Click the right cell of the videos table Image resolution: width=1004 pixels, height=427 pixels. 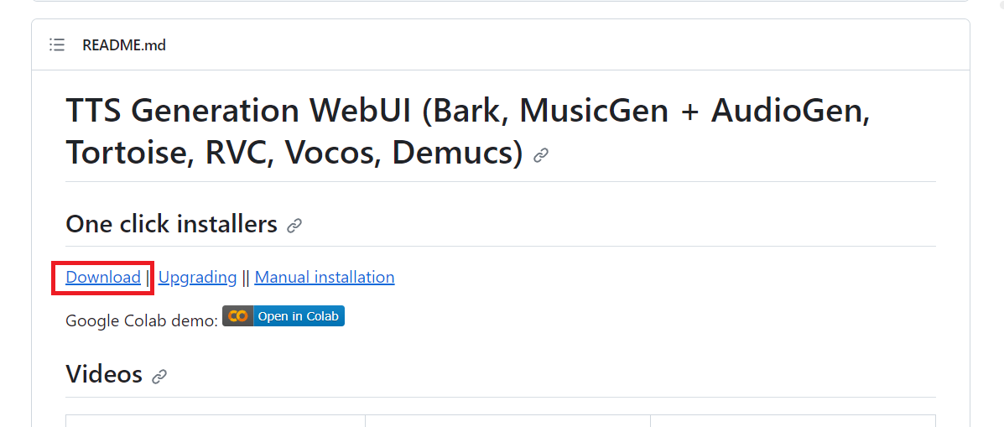click(793, 420)
